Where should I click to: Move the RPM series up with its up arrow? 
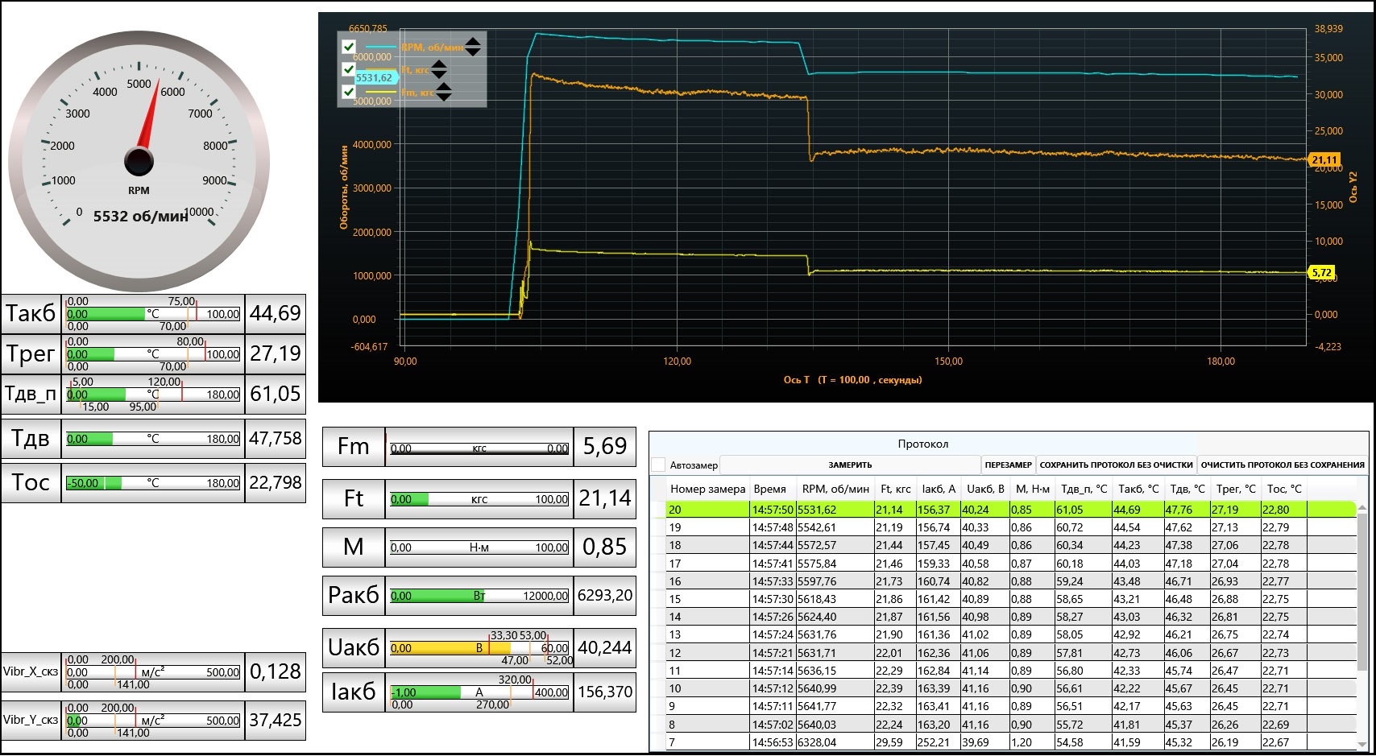(473, 42)
